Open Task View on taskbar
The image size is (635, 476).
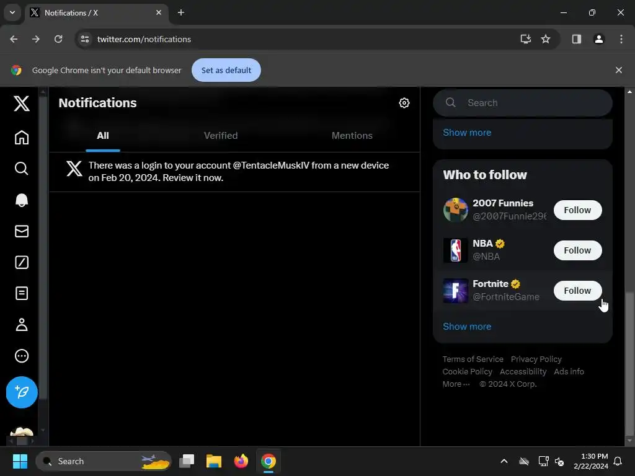pyautogui.click(x=187, y=461)
